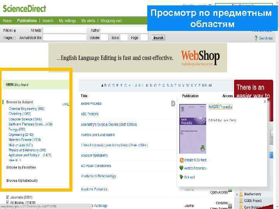Click the question mark icon by Search tips
The width and height of the screenshot is (279, 209).
point(256,38)
